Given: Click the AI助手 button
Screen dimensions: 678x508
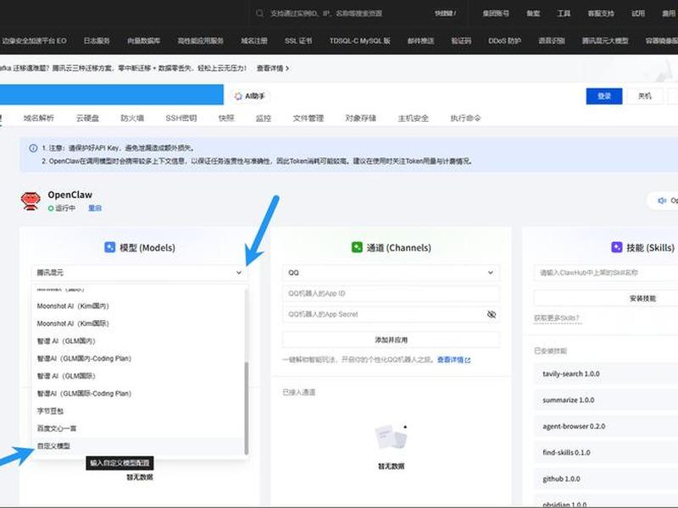Looking at the screenshot, I should pyautogui.click(x=249, y=96).
